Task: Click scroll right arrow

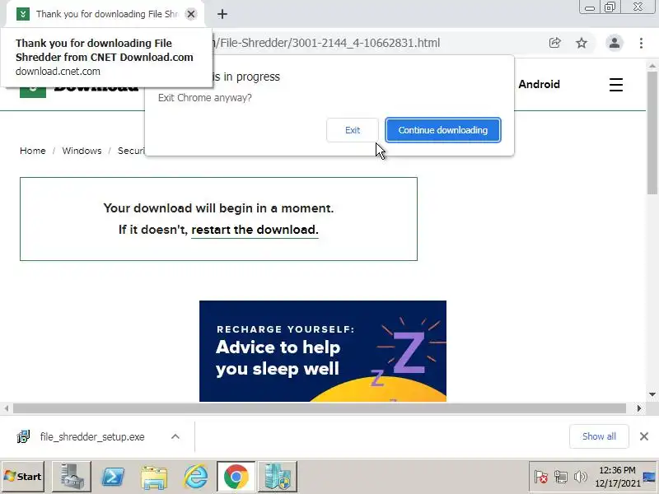Action: pyautogui.click(x=639, y=408)
